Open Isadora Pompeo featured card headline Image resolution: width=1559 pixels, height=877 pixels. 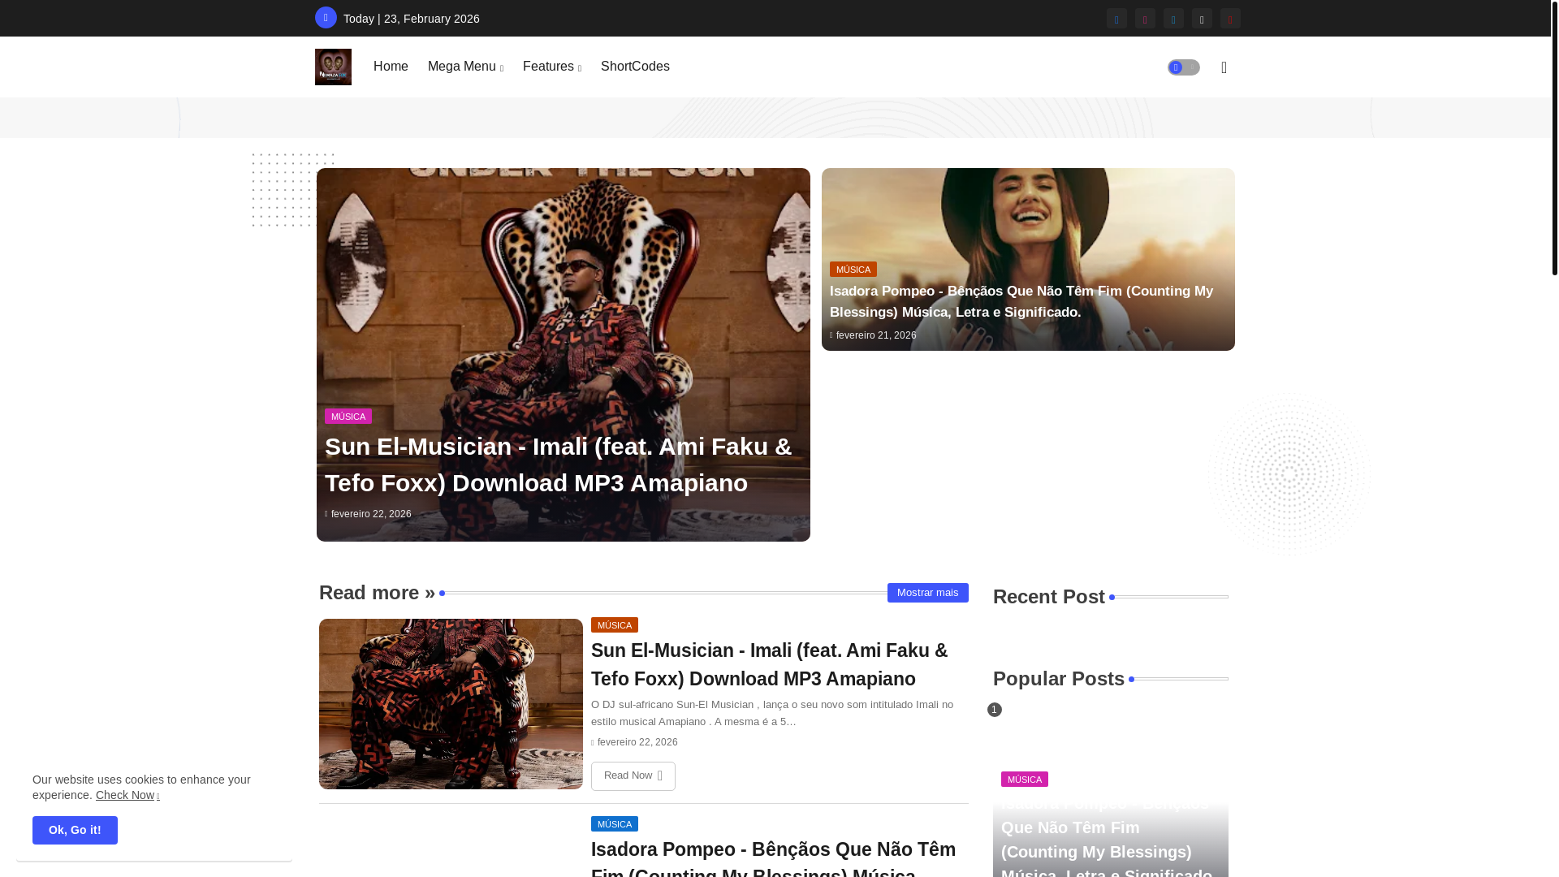[1021, 301]
